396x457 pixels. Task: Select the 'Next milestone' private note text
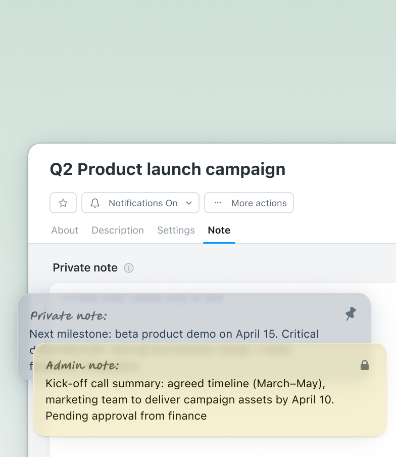tap(174, 334)
